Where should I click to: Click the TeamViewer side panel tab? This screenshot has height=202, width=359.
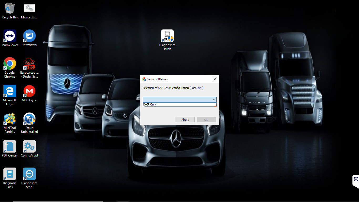[356, 179]
